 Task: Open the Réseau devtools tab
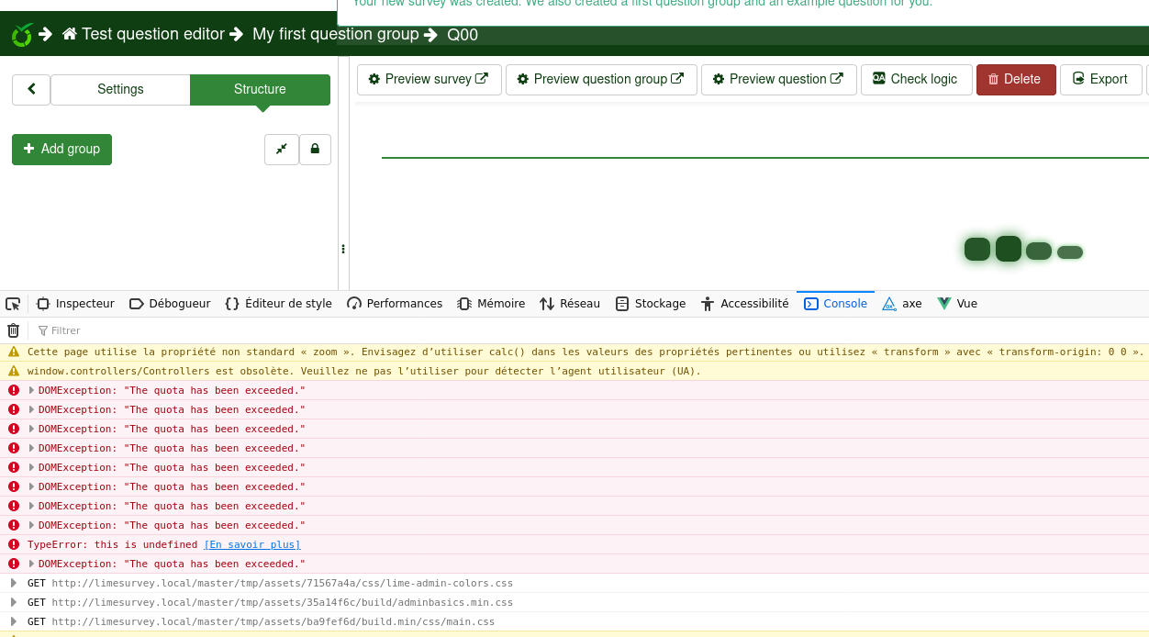coord(570,304)
